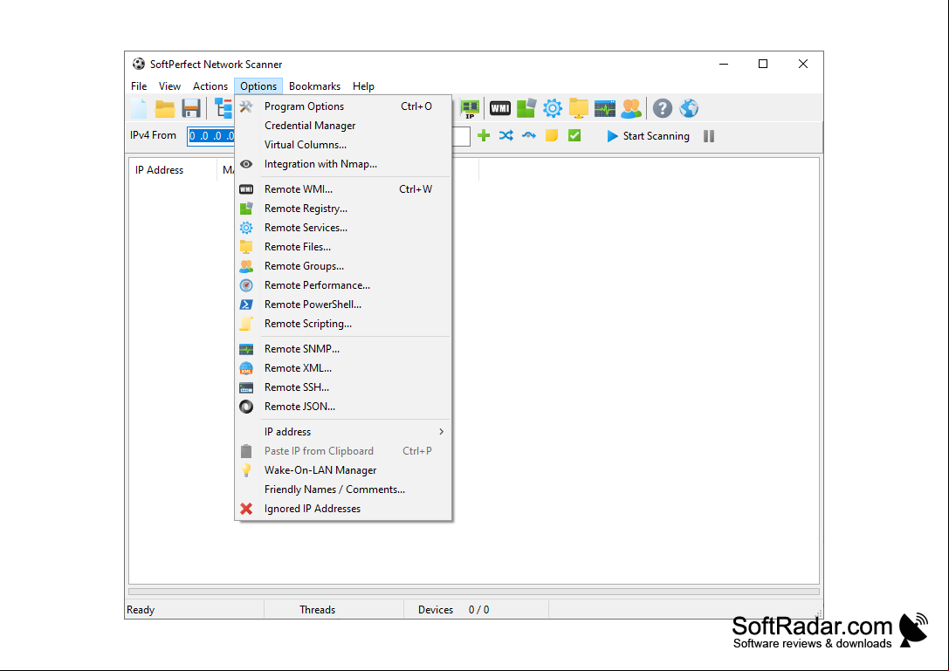Click the Save floppy disk icon
The height and width of the screenshot is (671, 949).
click(190, 108)
